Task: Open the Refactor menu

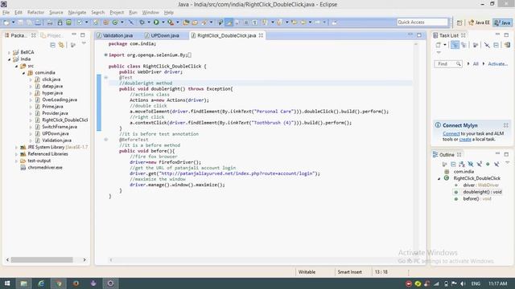Action: pos(35,13)
